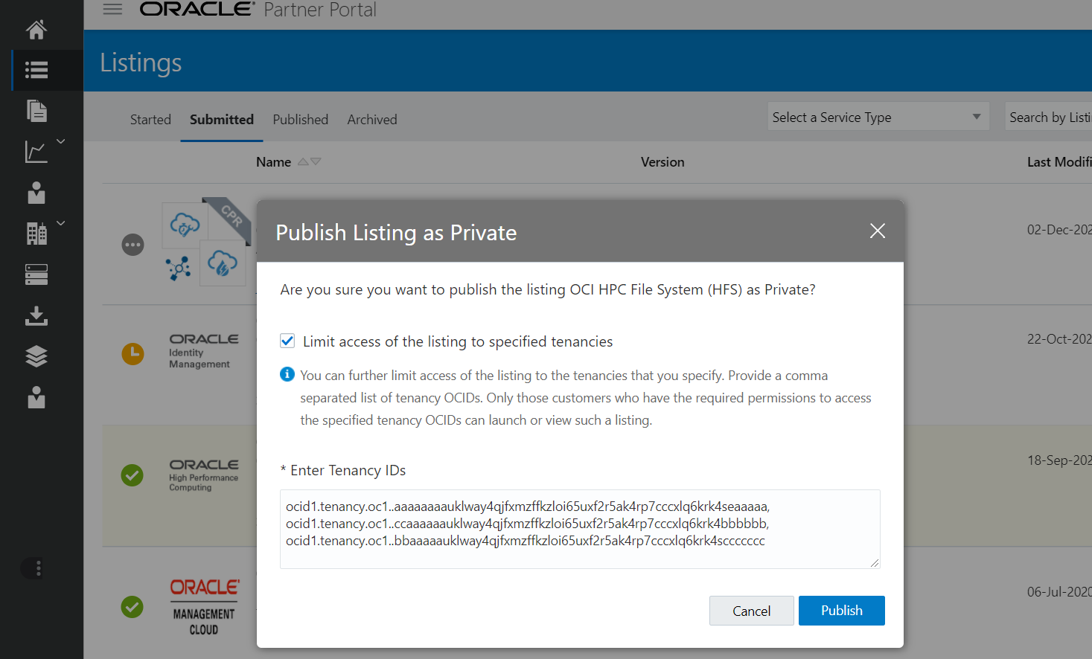This screenshot has height=659, width=1092.
Task: Click inside the Enter Tenancy IDs field
Action: pos(579,528)
